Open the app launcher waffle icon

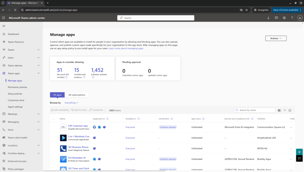[x=4, y=18]
